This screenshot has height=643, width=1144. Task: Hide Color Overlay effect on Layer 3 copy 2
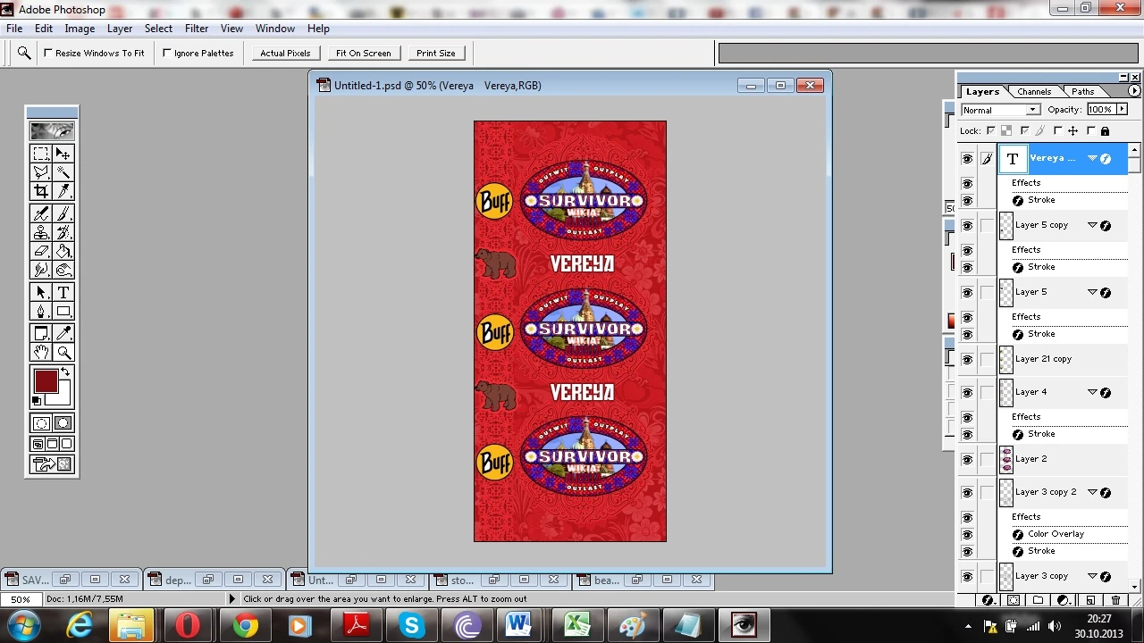[967, 535]
